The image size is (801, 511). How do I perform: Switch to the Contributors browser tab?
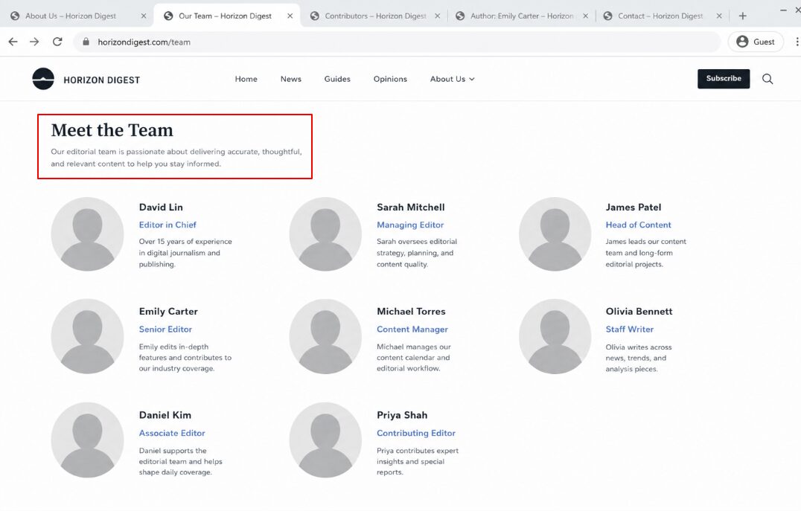coord(375,16)
